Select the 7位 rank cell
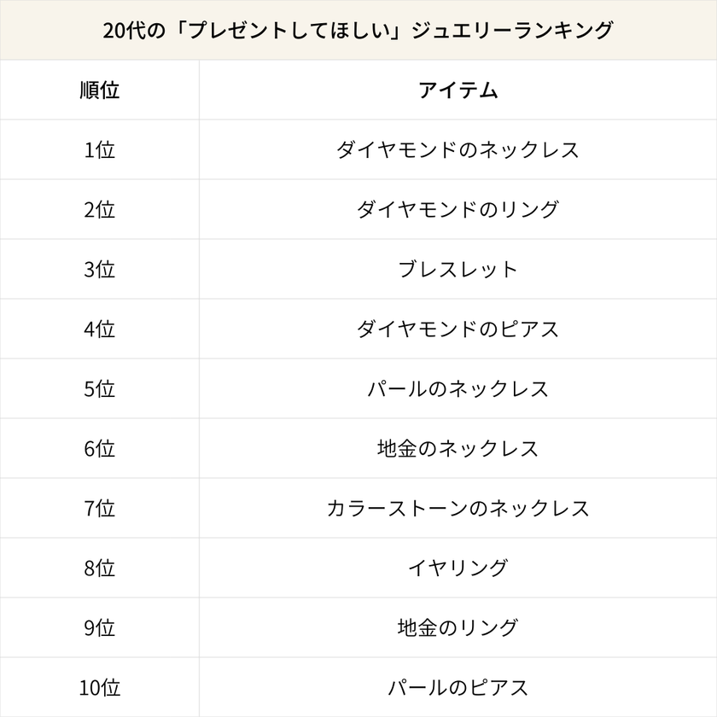 (99, 509)
